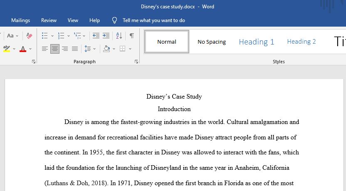Align text to the right
Image resolution: width=346 pixels, height=191 pixels.
[x=65, y=49]
